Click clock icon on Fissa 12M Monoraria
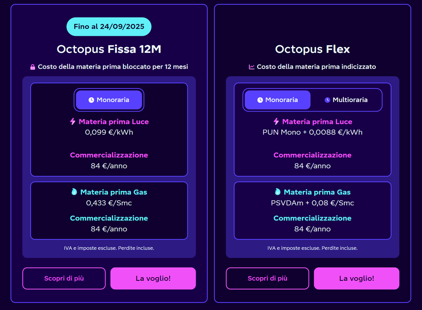 coord(91,100)
